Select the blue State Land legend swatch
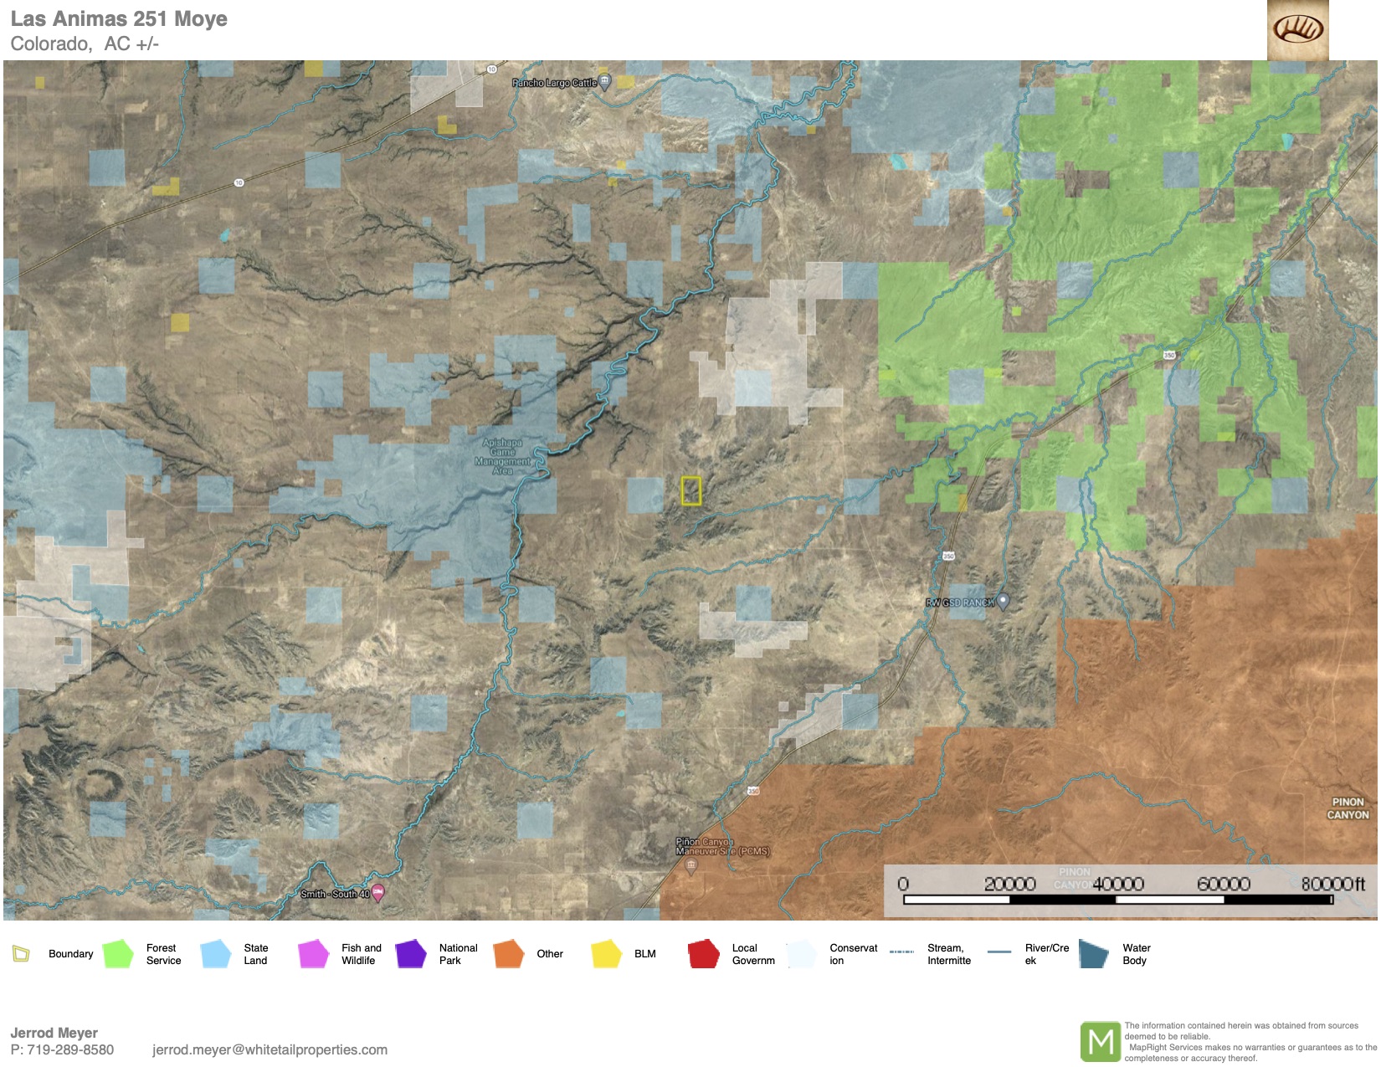 click(x=216, y=953)
